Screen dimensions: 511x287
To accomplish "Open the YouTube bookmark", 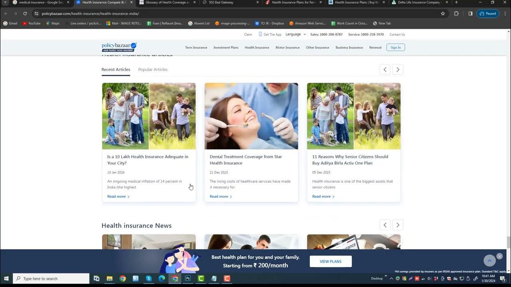I will pyautogui.click(x=32, y=23).
